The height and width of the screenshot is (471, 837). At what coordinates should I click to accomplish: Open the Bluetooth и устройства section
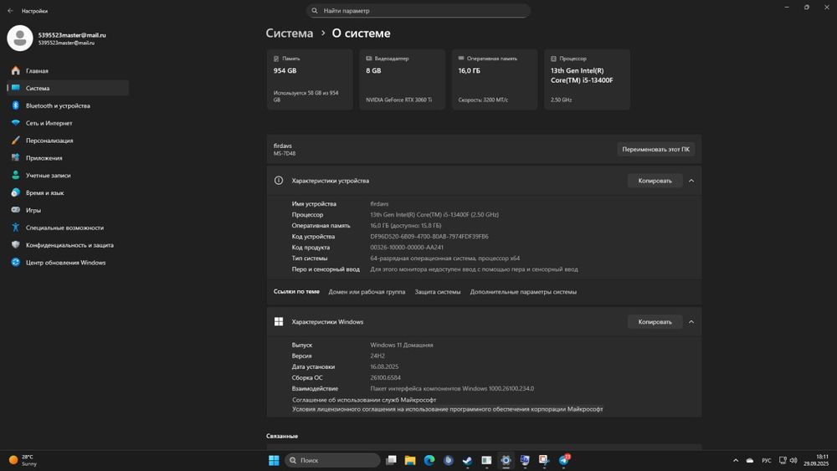(x=57, y=106)
